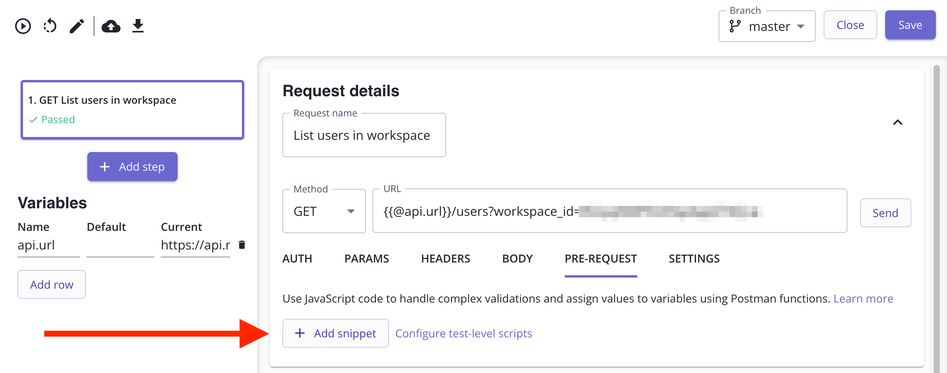Select the HEADERS tab

click(x=445, y=259)
